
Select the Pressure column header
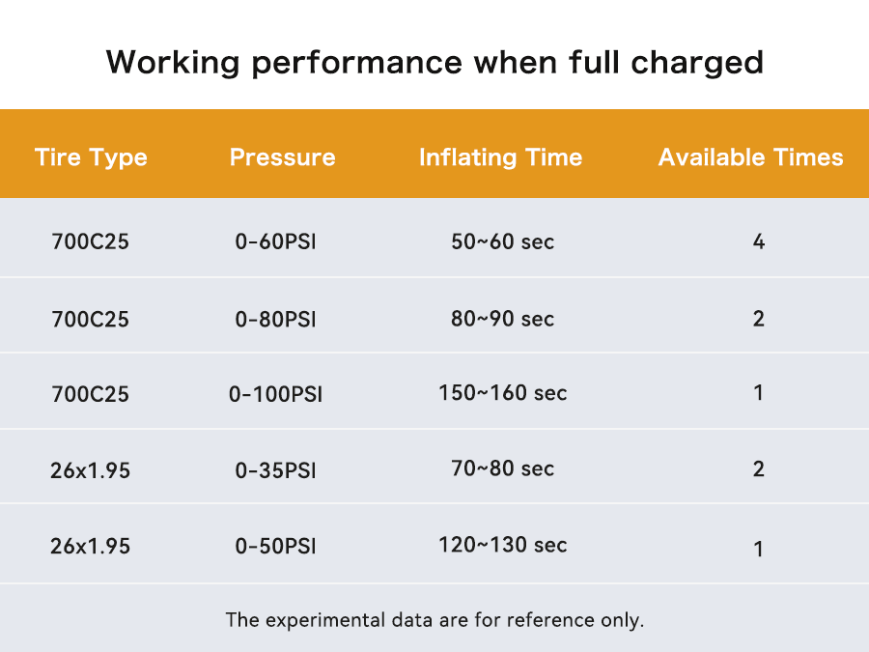[282, 157]
